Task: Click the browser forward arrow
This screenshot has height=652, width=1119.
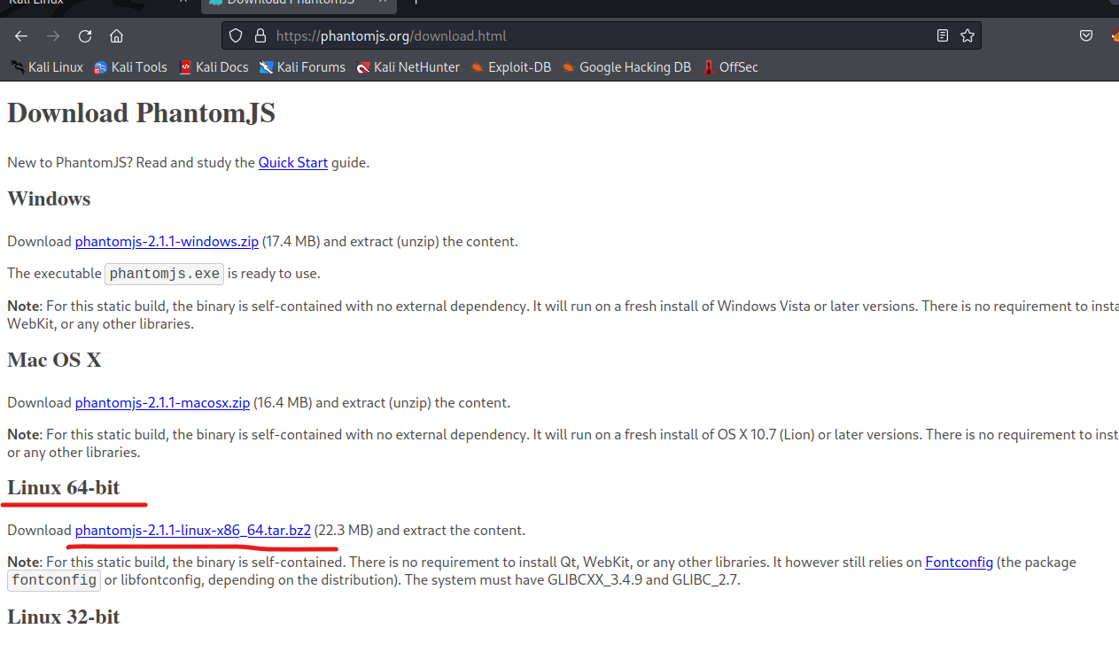Action: click(53, 36)
